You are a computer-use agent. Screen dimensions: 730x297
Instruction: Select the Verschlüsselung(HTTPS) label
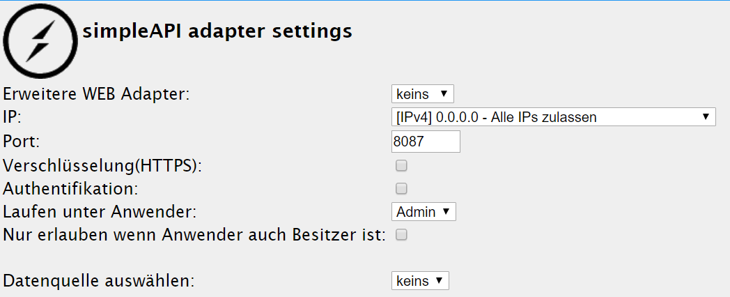click(x=102, y=166)
